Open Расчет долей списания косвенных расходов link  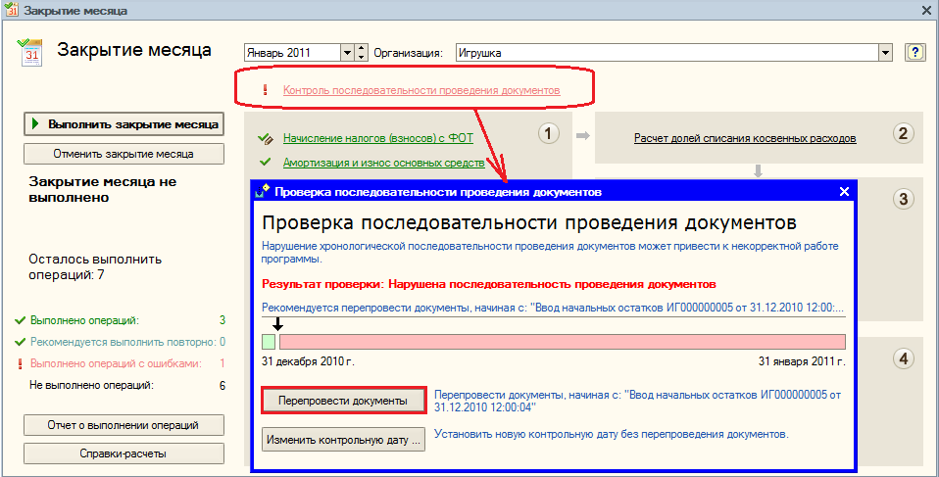tap(745, 139)
